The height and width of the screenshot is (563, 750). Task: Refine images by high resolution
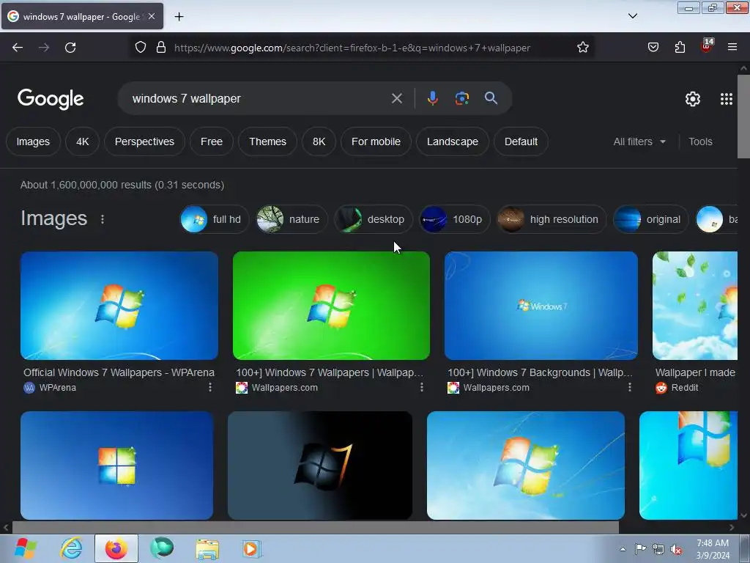(552, 219)
